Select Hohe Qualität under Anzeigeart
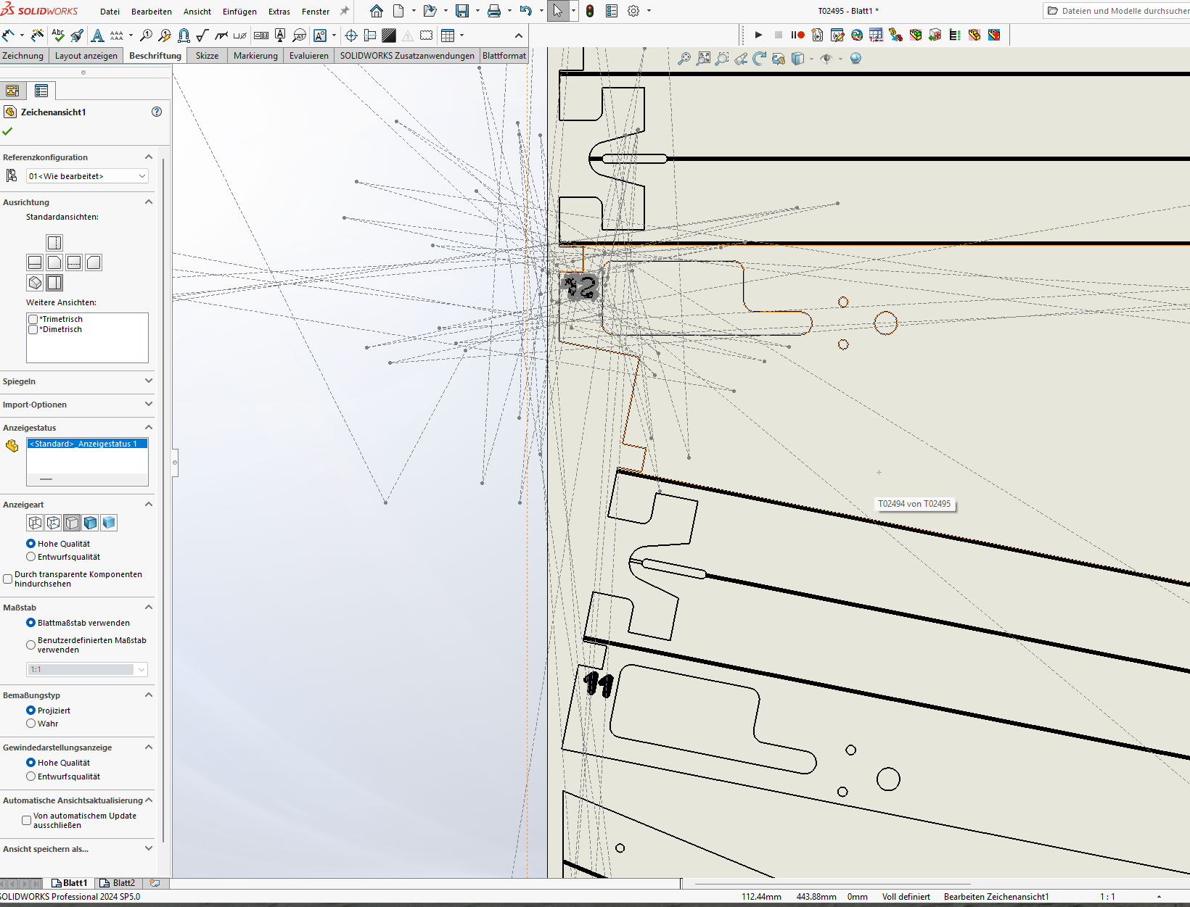 pos(30,544)
